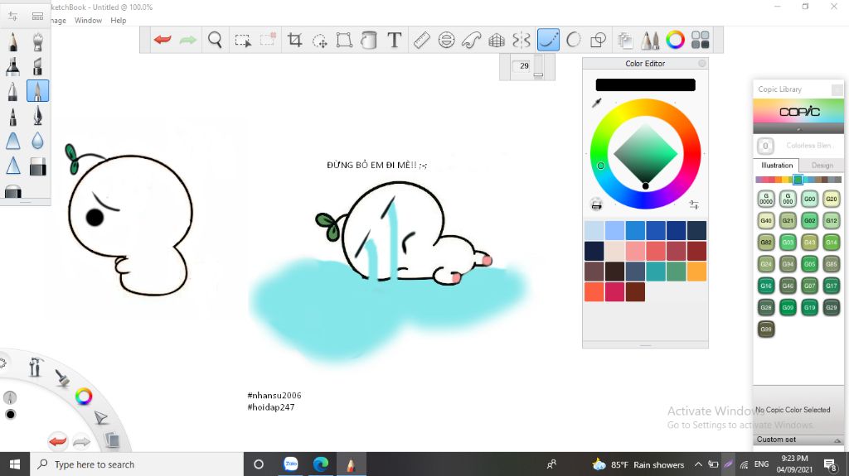
Task: Click the lagoon undo arrow
Action: (57, 441)
